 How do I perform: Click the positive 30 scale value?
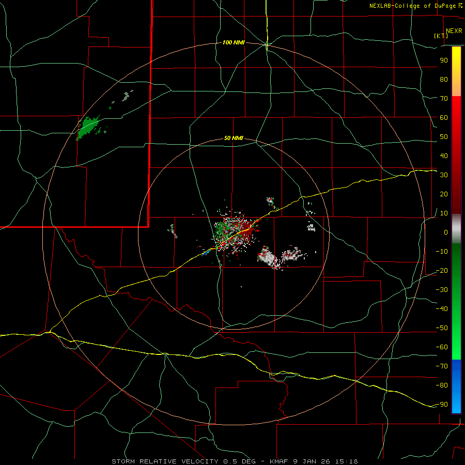pyautogui.click(x=444, y=175)
